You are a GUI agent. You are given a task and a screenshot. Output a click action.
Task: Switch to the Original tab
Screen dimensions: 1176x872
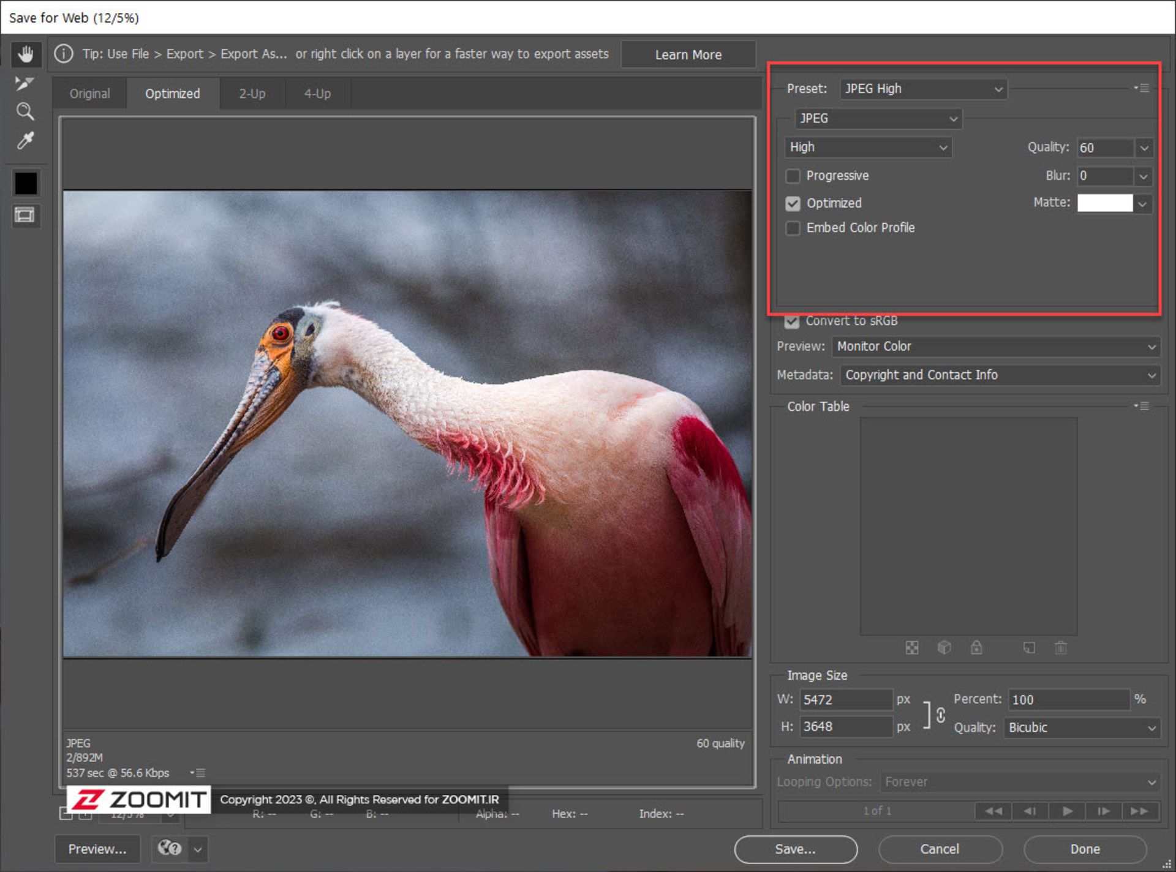pyautogui.click(x=89, y=94)
